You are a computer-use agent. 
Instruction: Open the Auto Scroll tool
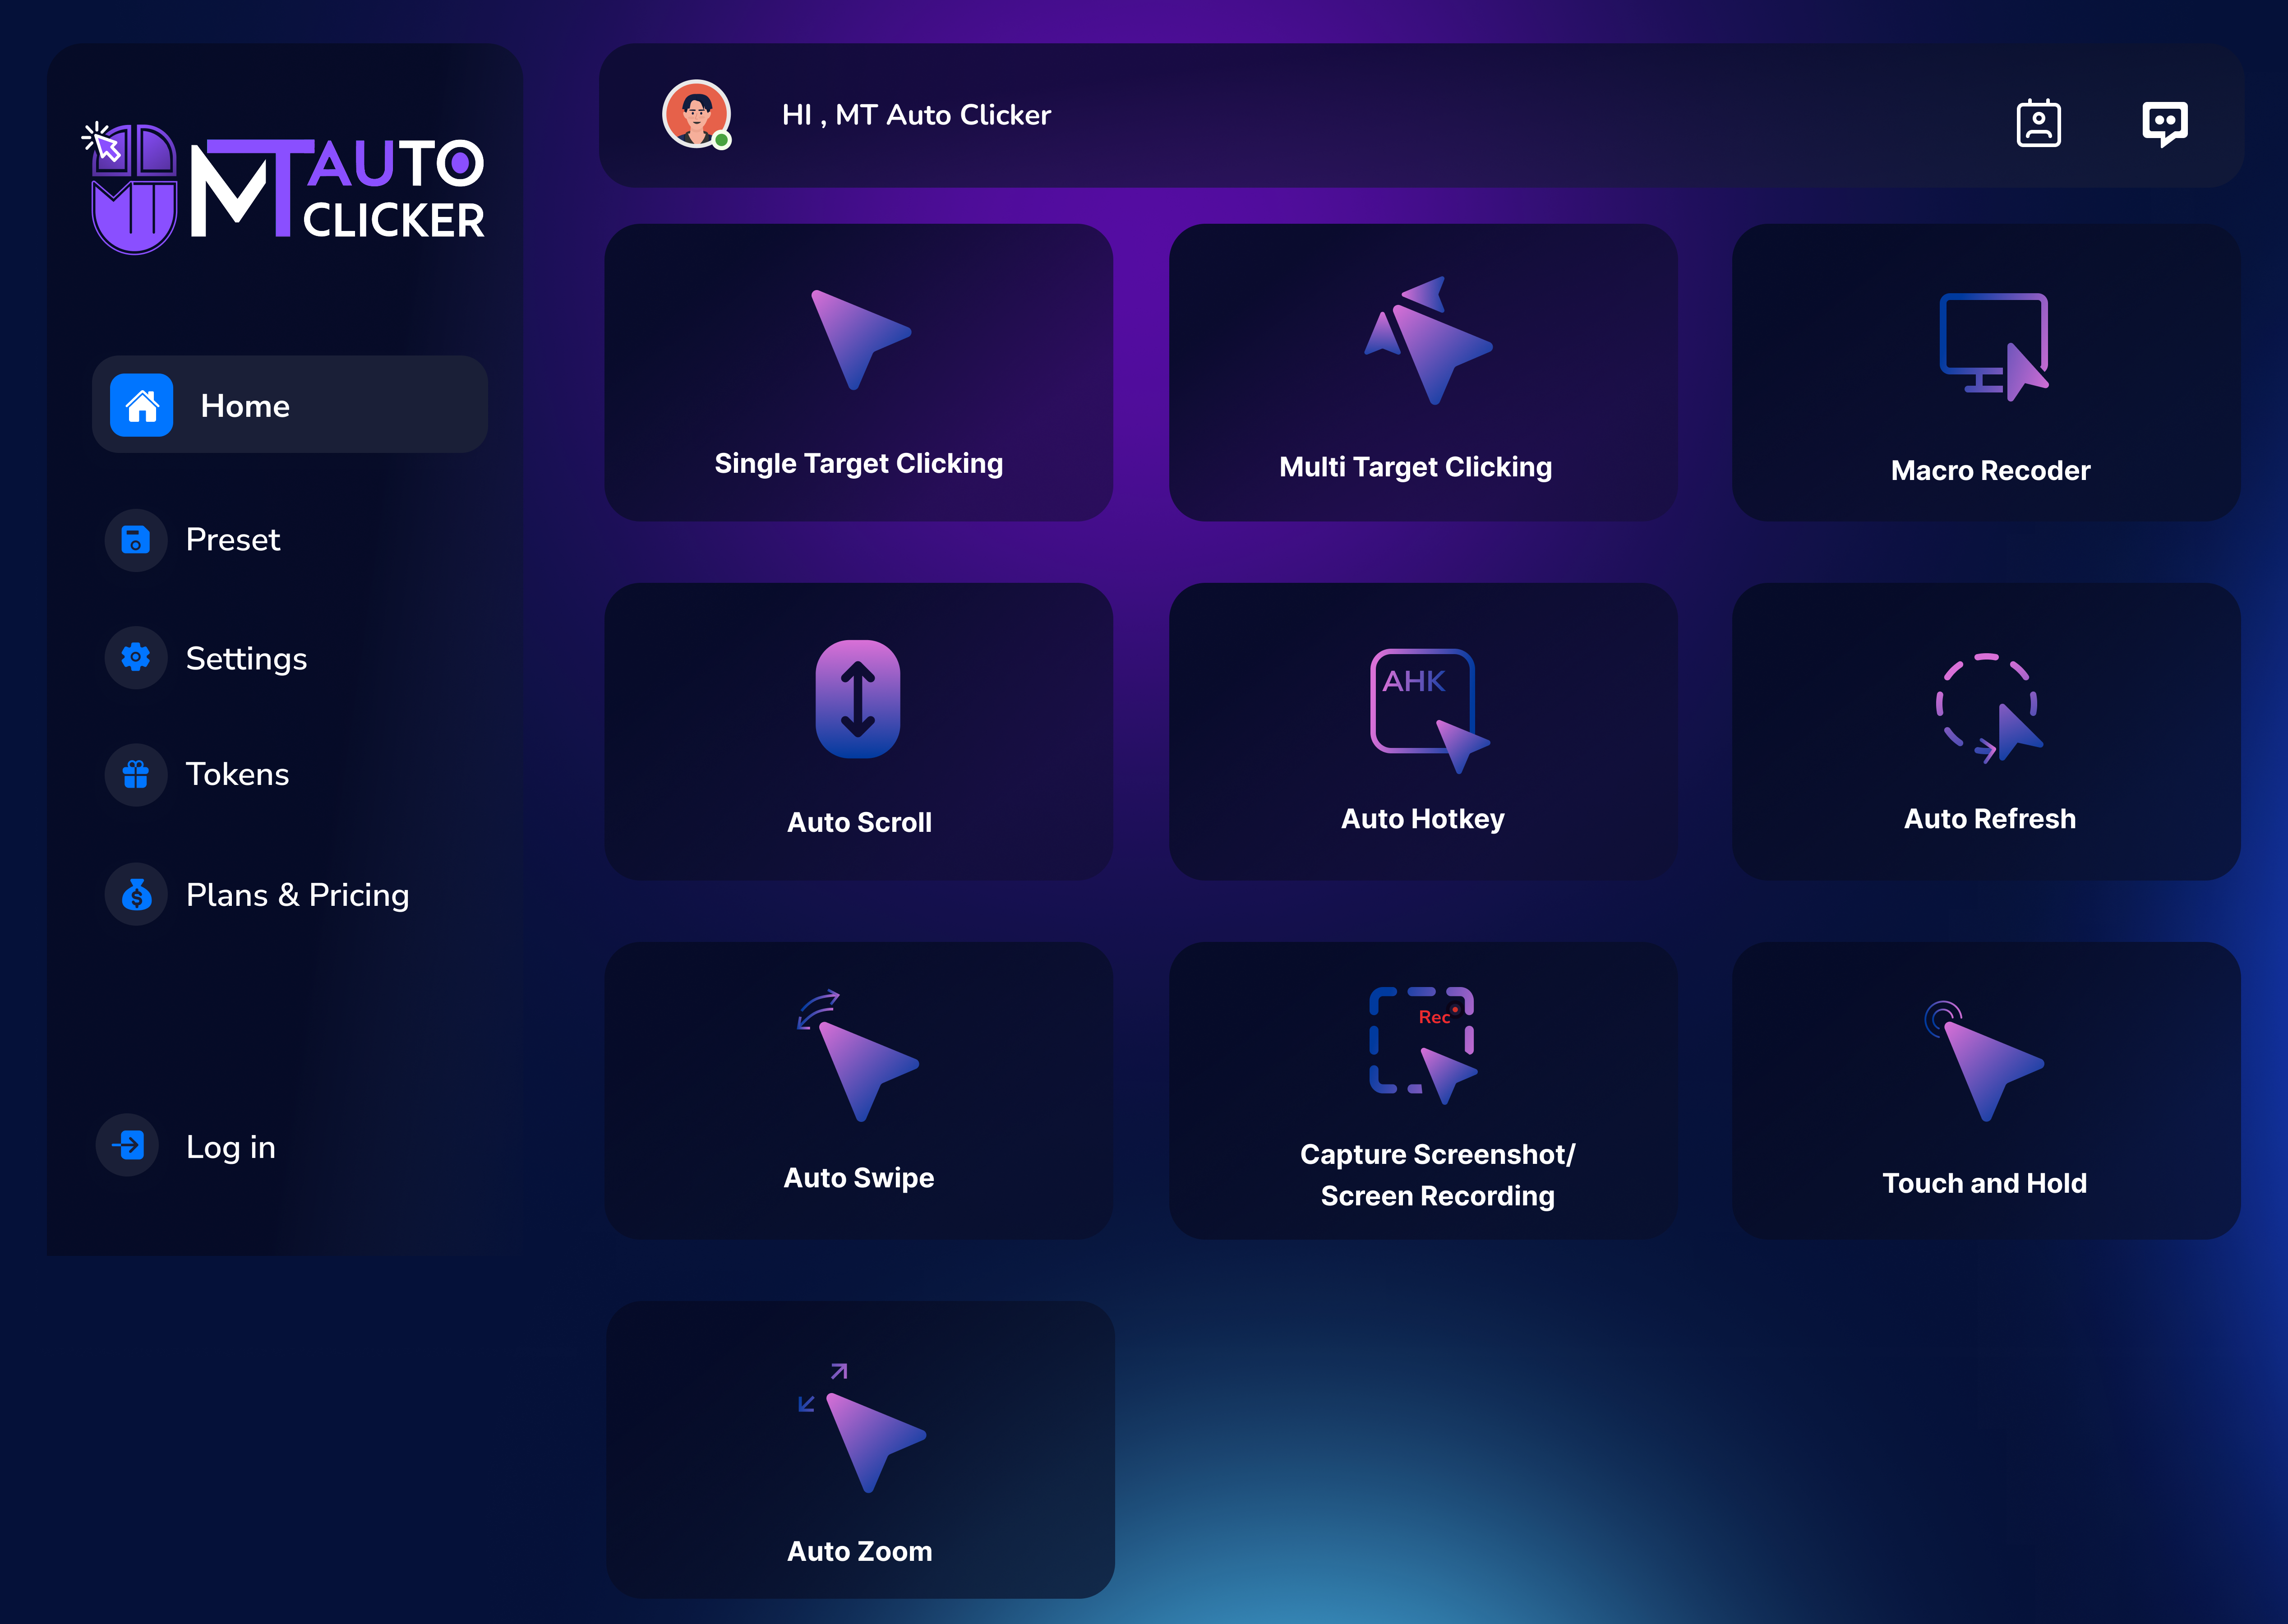(858, 732)
